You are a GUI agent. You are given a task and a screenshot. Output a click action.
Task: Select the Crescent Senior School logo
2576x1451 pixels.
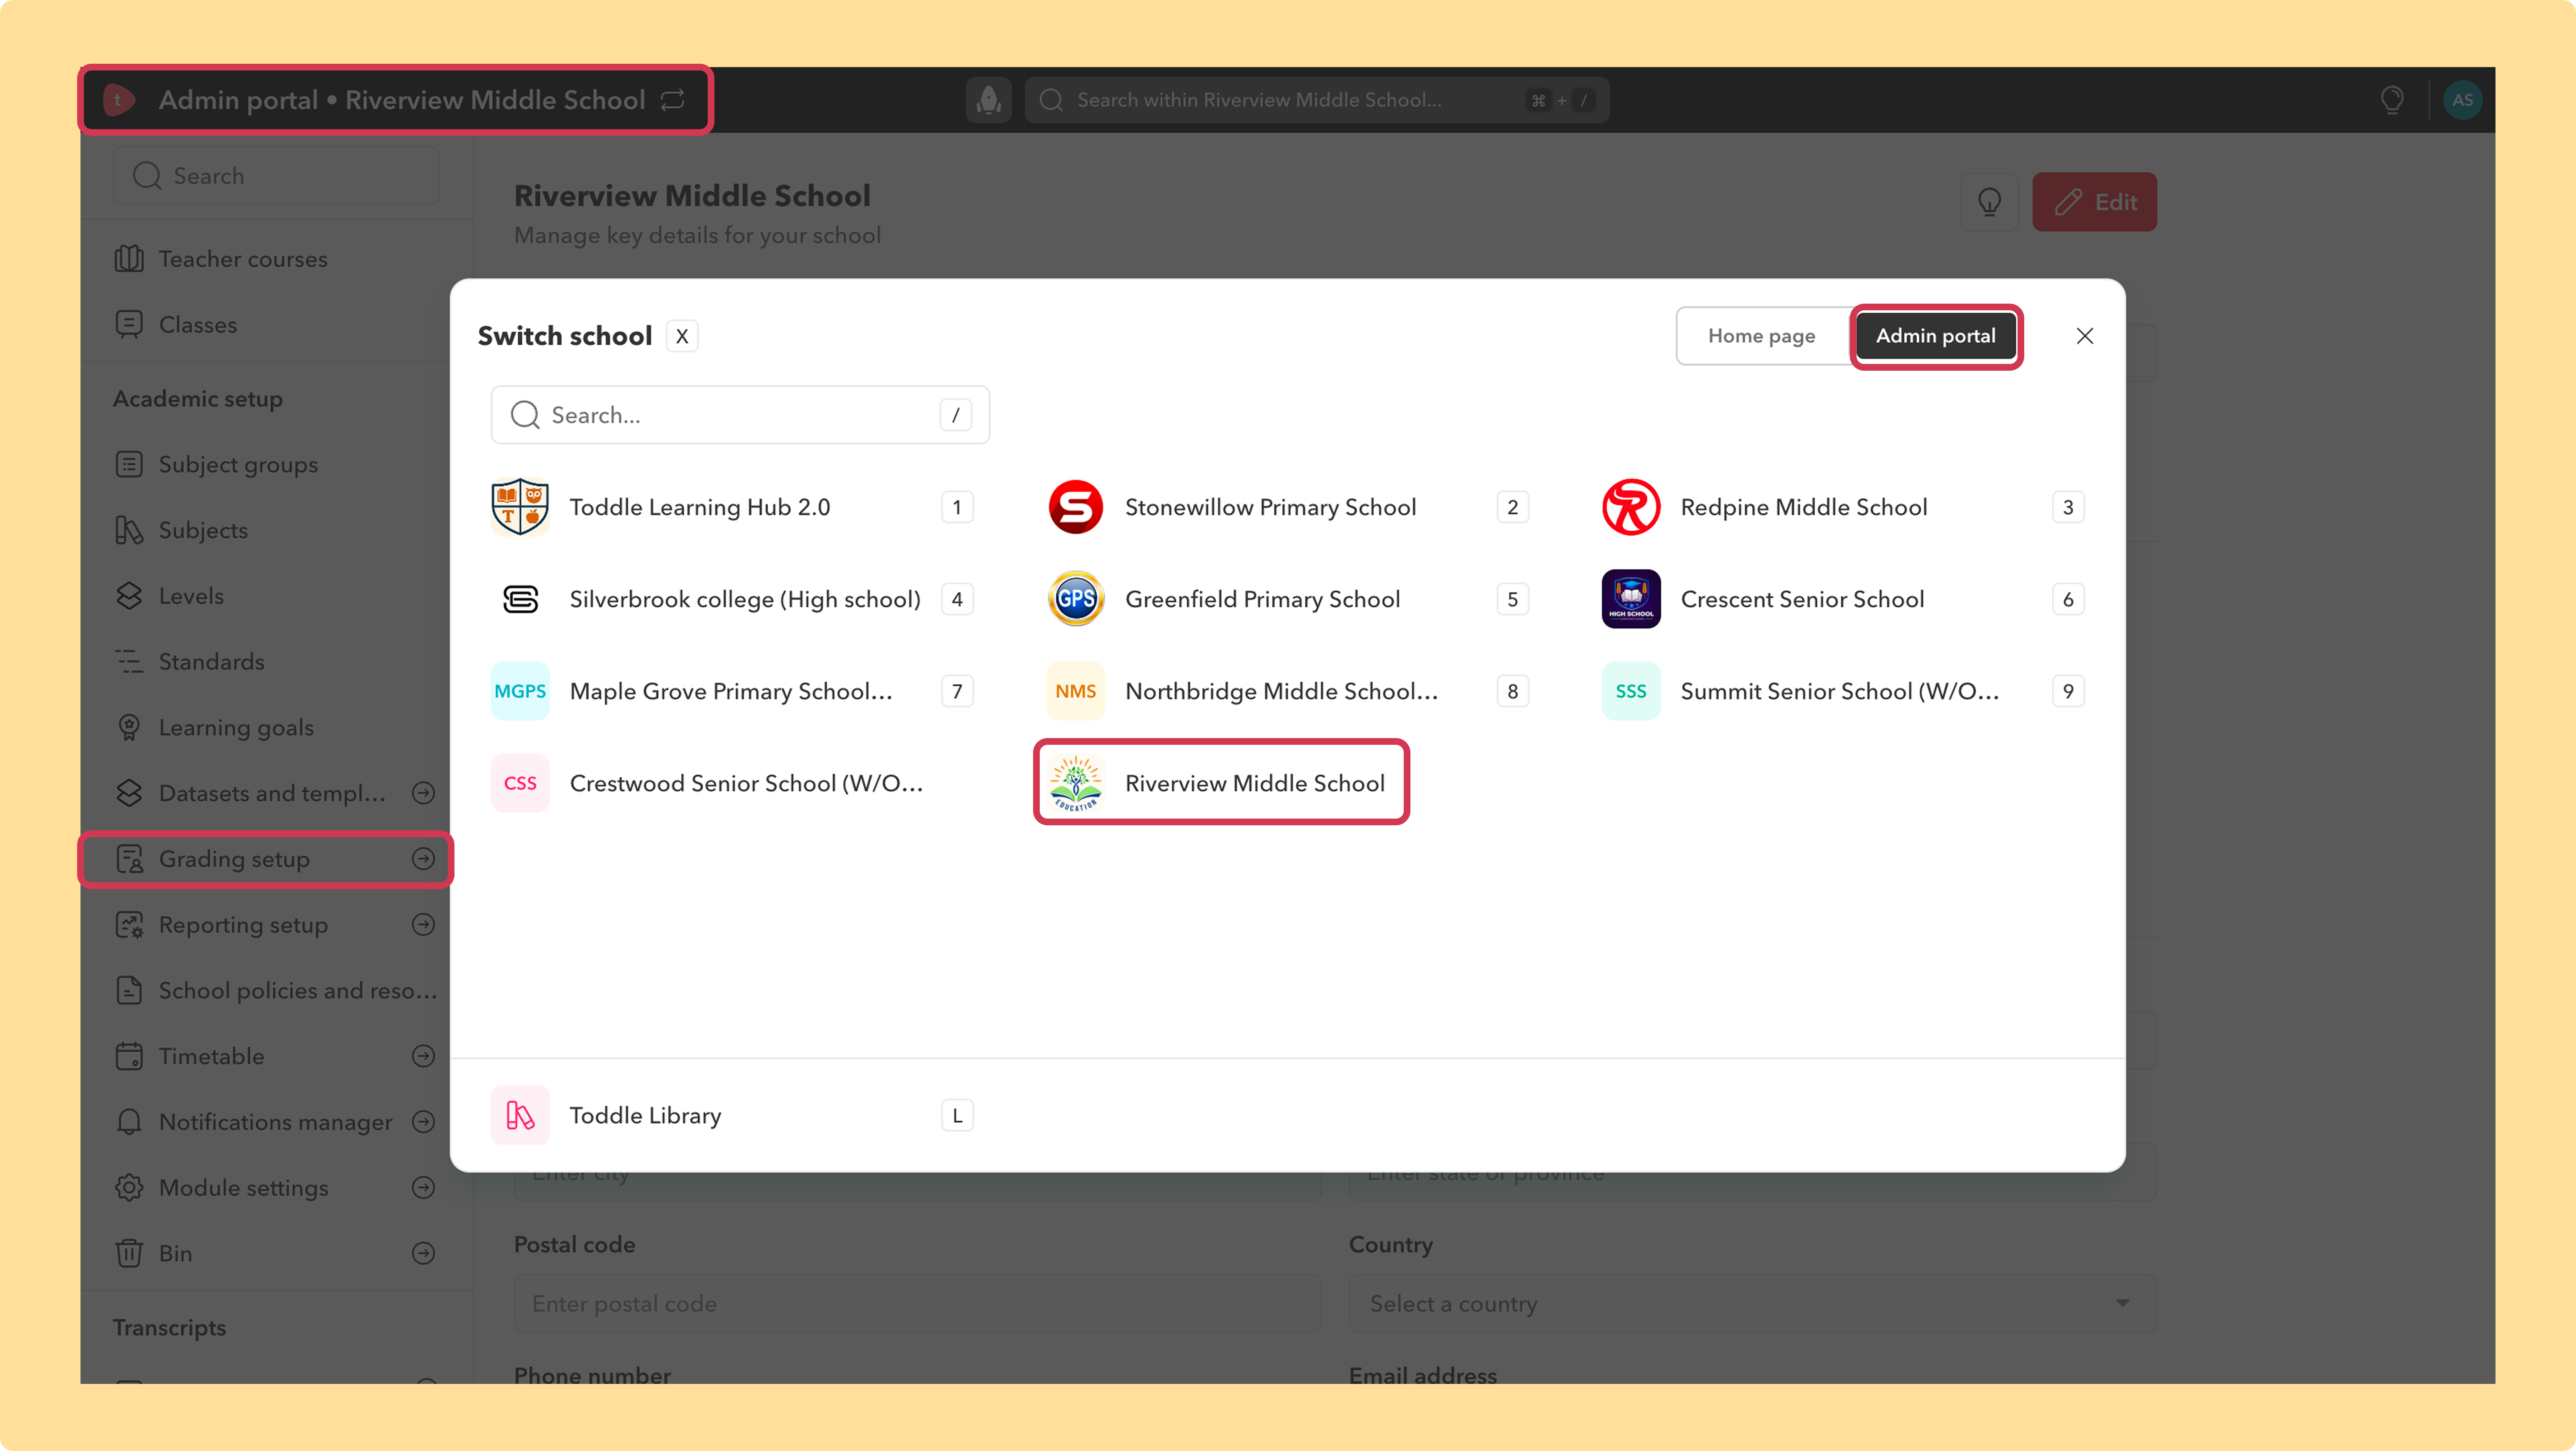1631,599
